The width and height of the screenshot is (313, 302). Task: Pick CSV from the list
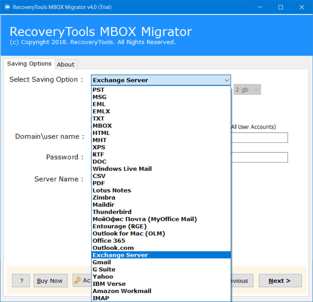(x=161, y=176)
